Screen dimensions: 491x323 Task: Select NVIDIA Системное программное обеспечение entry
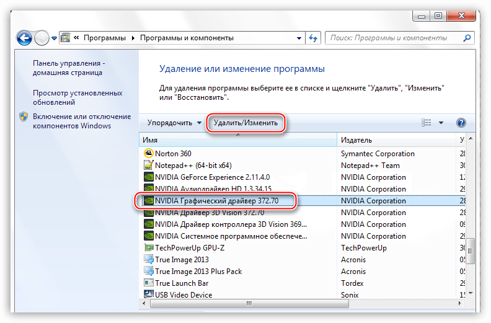click(x=231, y=236)
